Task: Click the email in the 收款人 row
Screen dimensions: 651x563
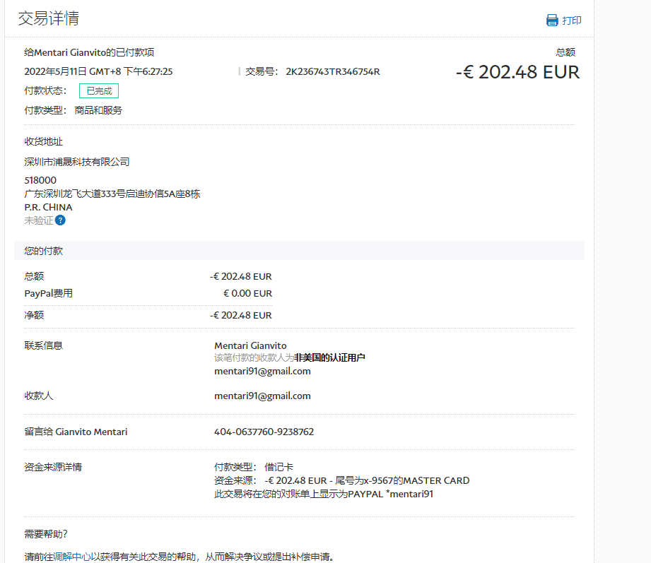Action: (262, 396)
